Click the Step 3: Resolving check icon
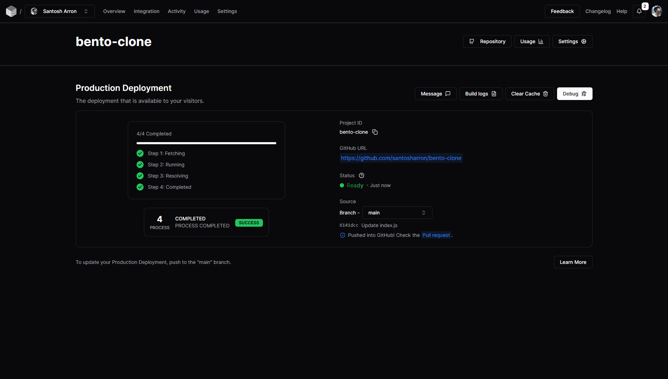668x379 pixels. tap(140, 176)
